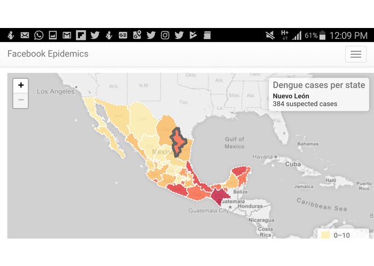Screen dimensions: 374x266
Task: Click the "Haiti" map label
Action: [331, 180]
